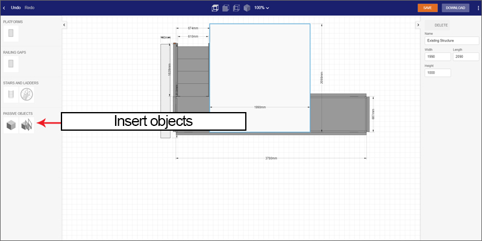Image resolution: width=482 pixels, height=241 pixels.
Task: Open the three-dot more options menu
Action: (x=475, y=8)
